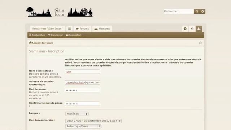
Task: Click the home icon near Accueil du forum
Action: point(30,43)
